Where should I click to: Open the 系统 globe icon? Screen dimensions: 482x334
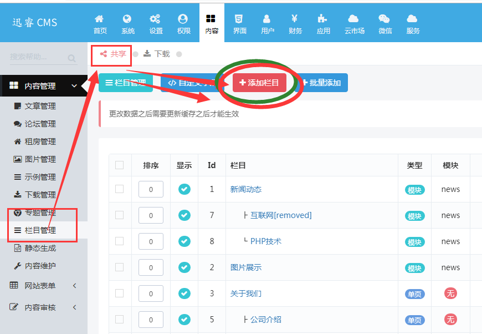point(127,19)
